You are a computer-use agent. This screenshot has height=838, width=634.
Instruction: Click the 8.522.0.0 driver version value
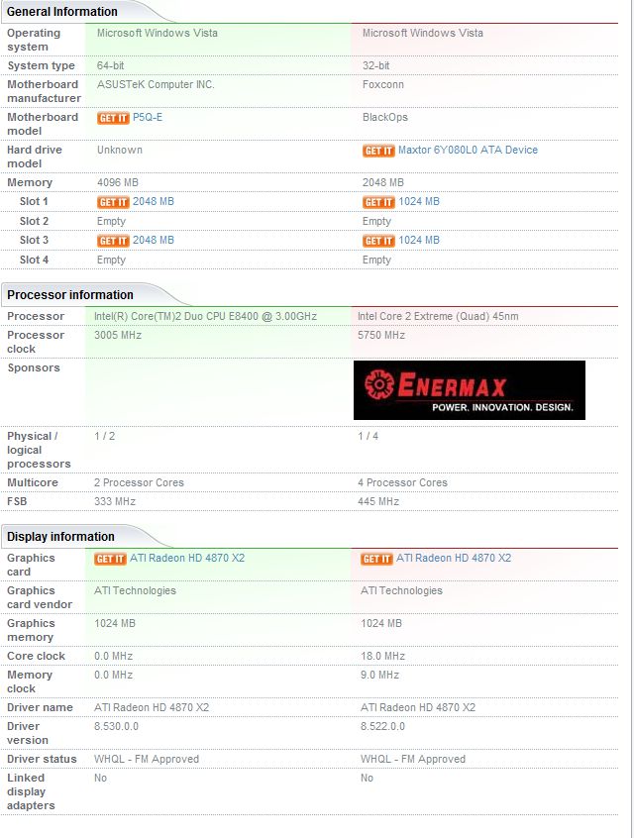(382, 726)
